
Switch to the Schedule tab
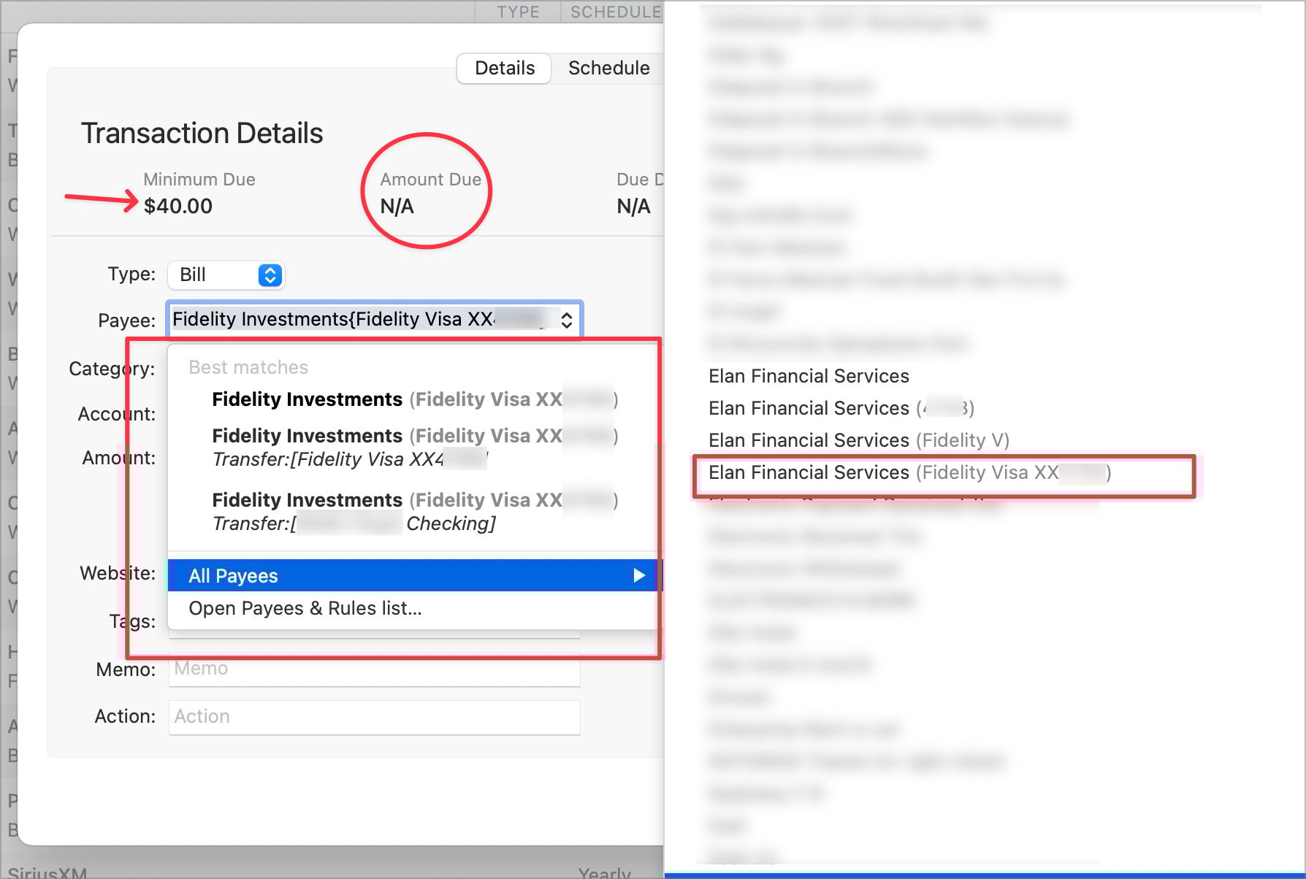click(x=608, y=68)
